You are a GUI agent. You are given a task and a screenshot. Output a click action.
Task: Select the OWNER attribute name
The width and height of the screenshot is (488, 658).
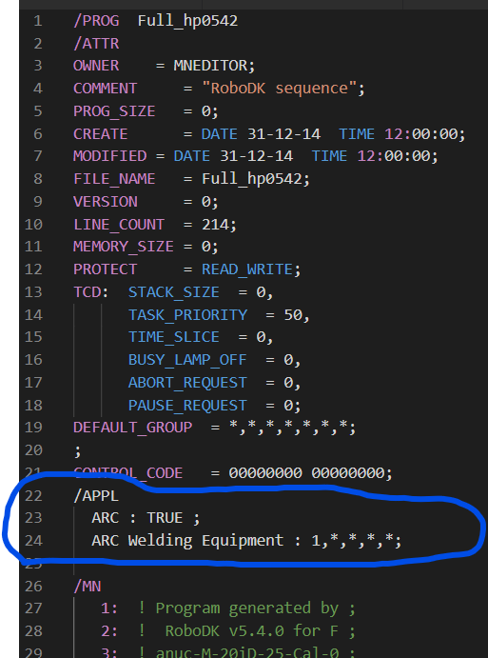pyautogui.click(x=96, y=66)
